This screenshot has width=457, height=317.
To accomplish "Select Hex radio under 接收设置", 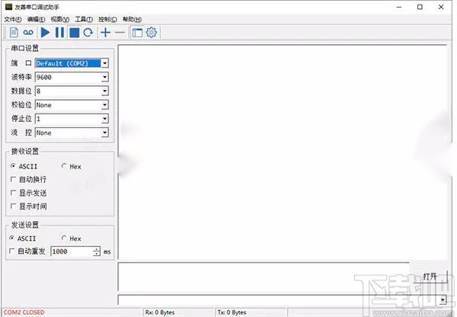I will [x=64, y=166].
